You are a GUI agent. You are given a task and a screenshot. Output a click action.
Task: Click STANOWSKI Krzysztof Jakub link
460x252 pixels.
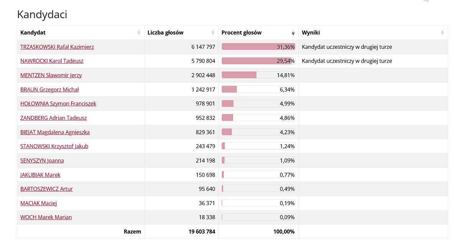pyautogui.click(x=54, y=146)
